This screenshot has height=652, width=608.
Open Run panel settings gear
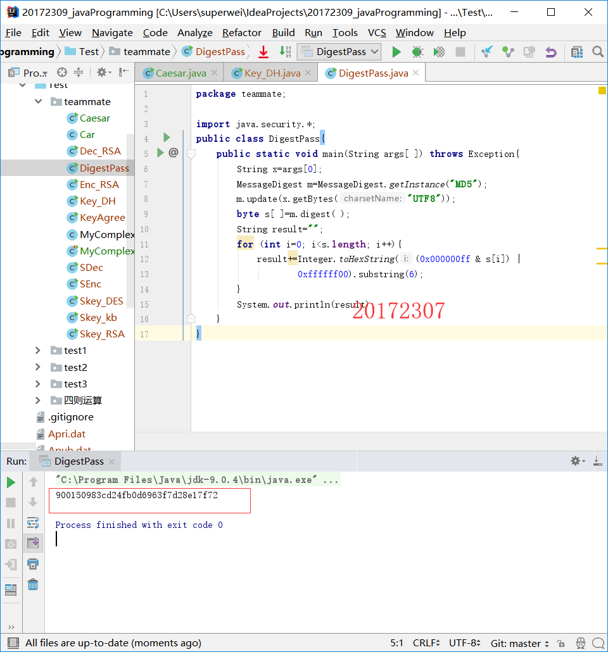coord(578,461)
